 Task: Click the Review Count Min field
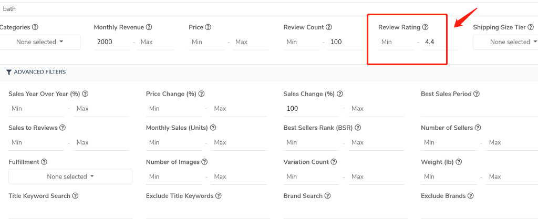(x=302, y=42)
